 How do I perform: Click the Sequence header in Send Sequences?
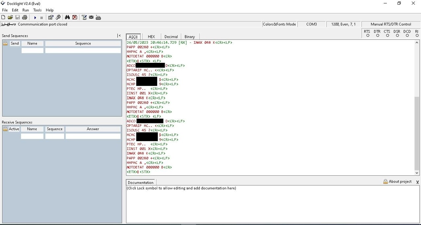(83, 43)
